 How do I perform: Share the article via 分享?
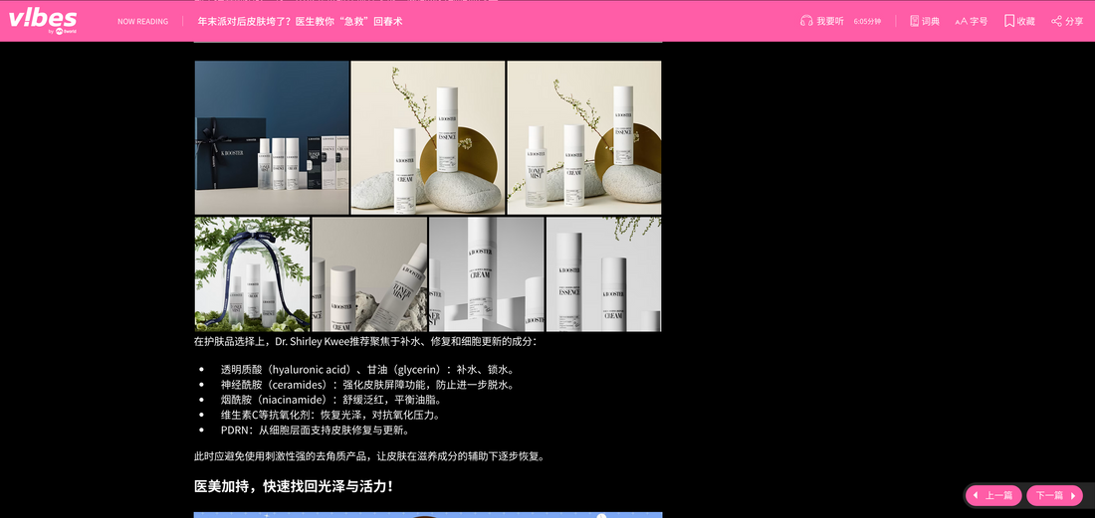(1067, 21)
